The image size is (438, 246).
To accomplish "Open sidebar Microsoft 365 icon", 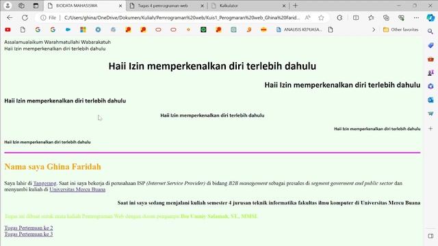I will point(430,86).
